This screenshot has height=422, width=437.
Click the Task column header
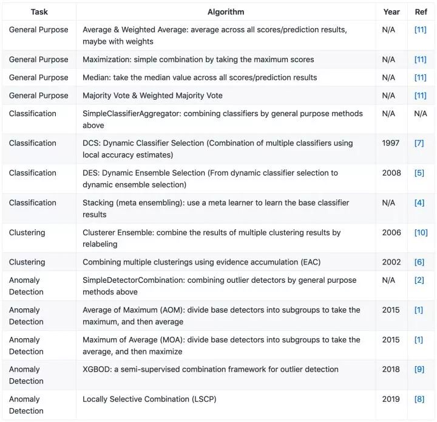point(39,12)
